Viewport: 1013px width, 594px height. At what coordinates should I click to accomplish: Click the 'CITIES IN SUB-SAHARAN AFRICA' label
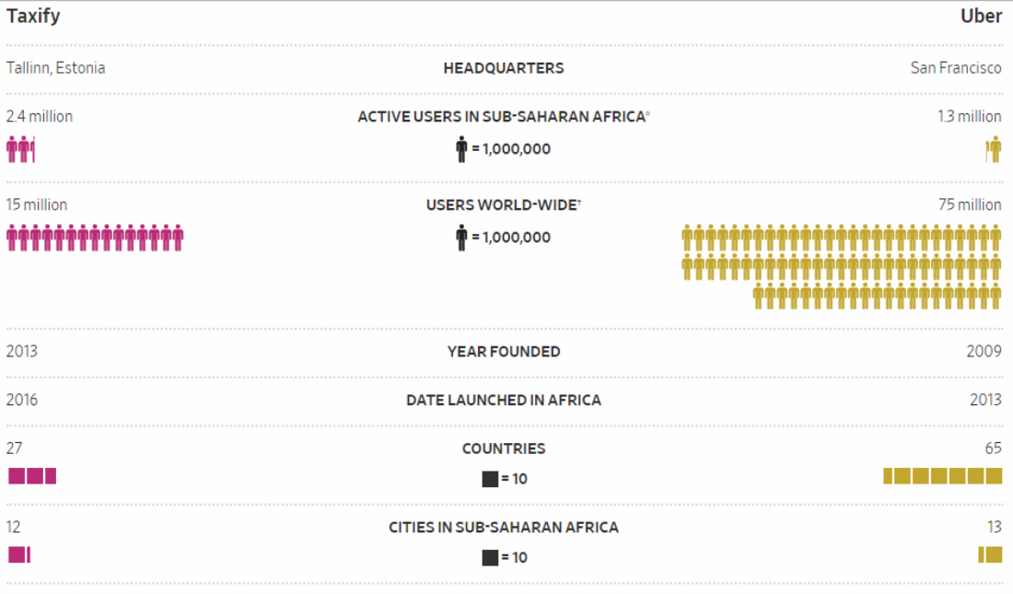[504, 528]
